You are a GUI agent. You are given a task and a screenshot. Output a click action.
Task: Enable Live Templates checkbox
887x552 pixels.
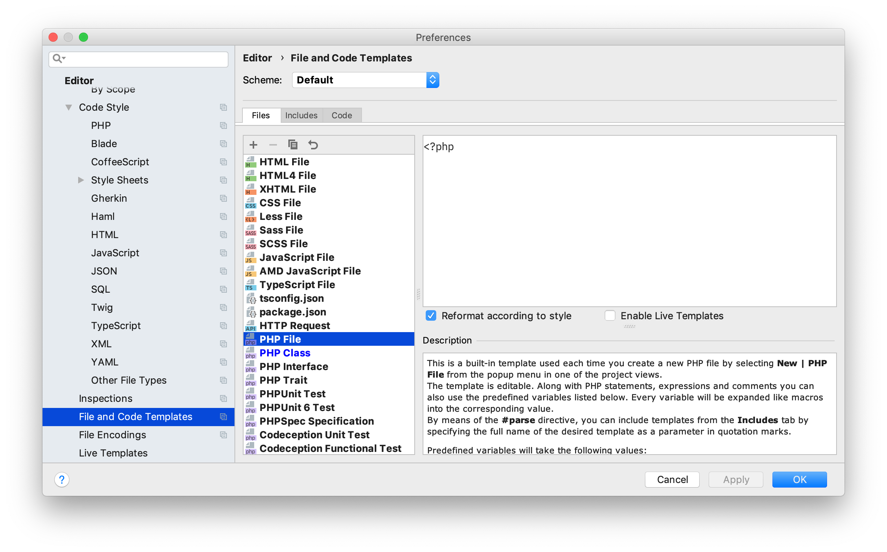coord(610,315)
